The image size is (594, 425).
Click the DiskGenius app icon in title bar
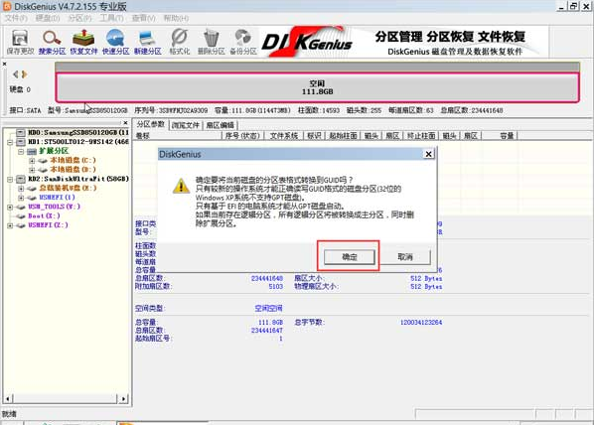[6, 6]
